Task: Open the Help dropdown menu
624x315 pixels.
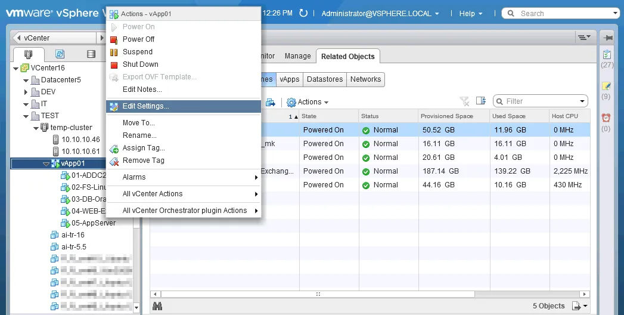Action: 470,13
